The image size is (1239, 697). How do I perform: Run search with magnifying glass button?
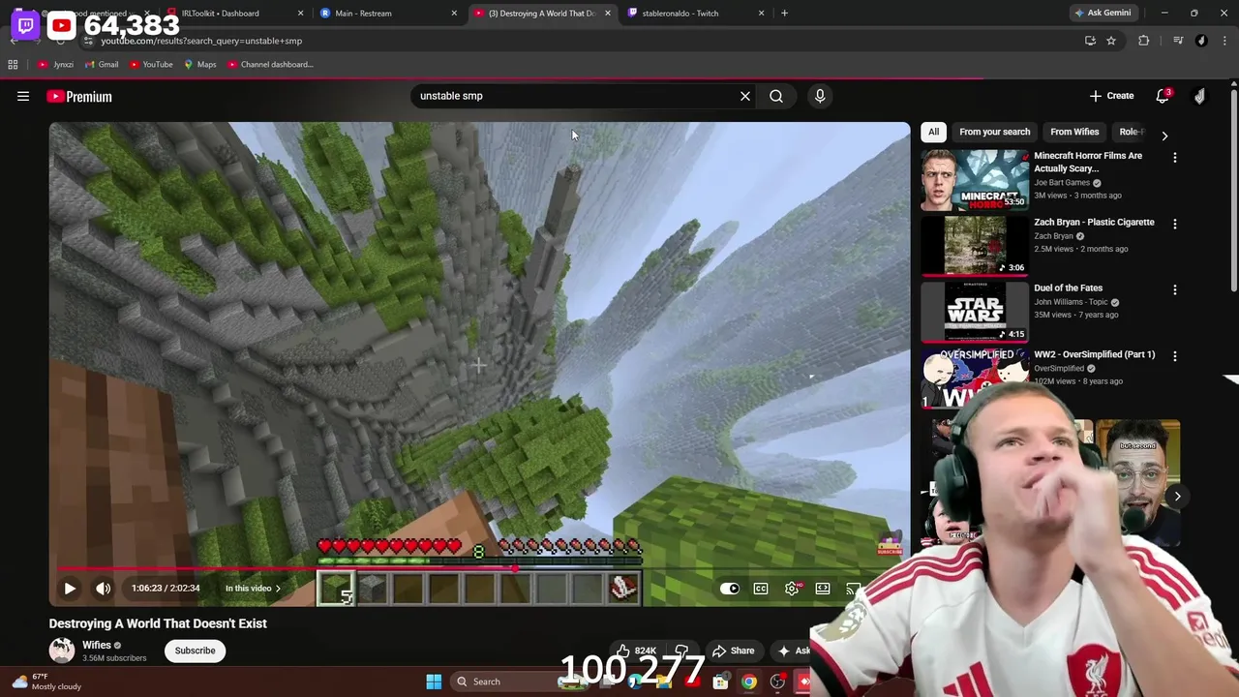click(776, 96)
